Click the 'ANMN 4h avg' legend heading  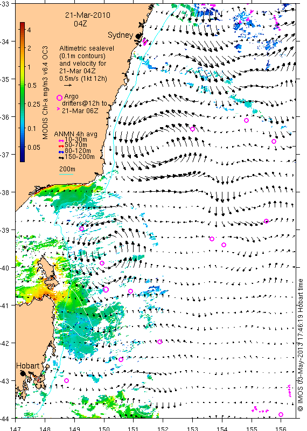[75, 134]
